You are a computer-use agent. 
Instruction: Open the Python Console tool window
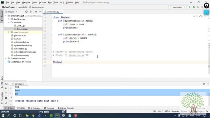66,108
